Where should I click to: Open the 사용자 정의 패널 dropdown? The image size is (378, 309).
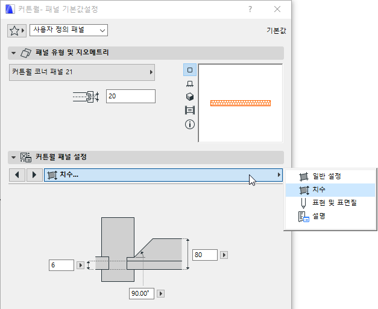[69, 30]
